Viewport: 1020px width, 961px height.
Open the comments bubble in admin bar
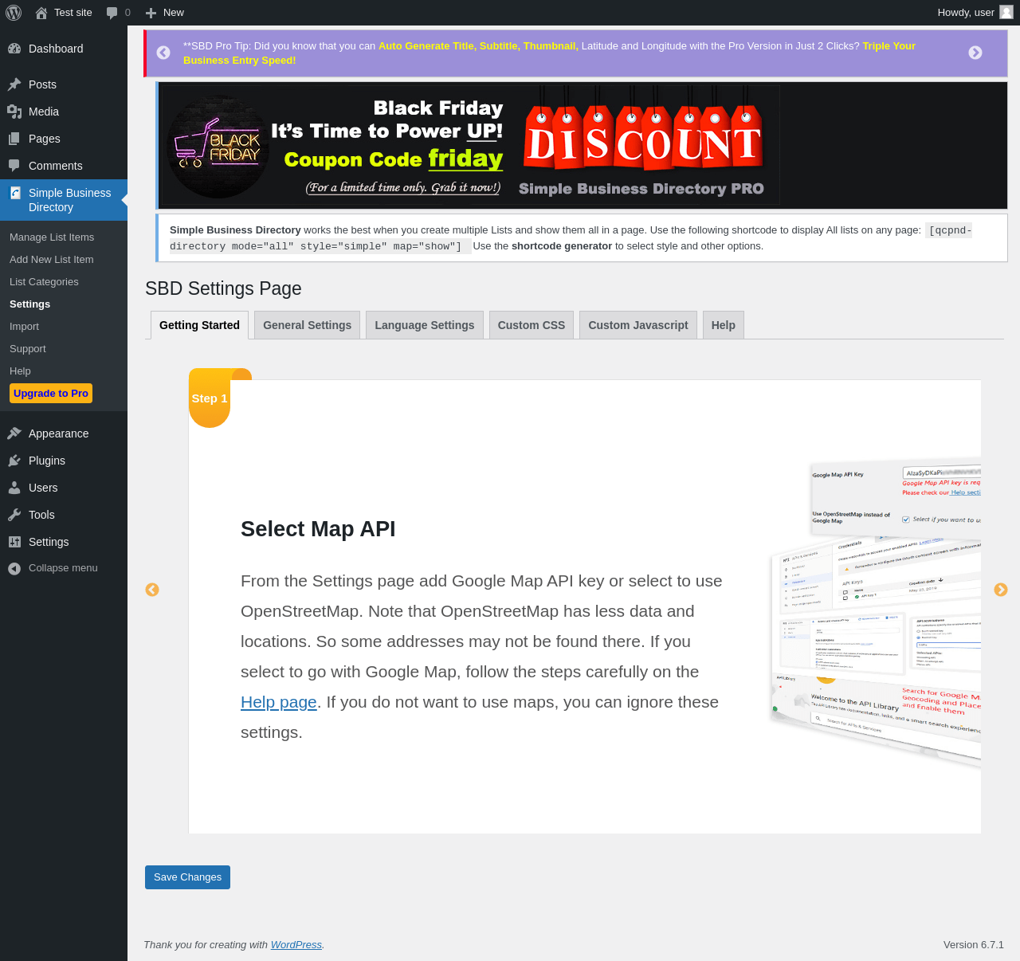pyautogui.click(x=112, y=13)
